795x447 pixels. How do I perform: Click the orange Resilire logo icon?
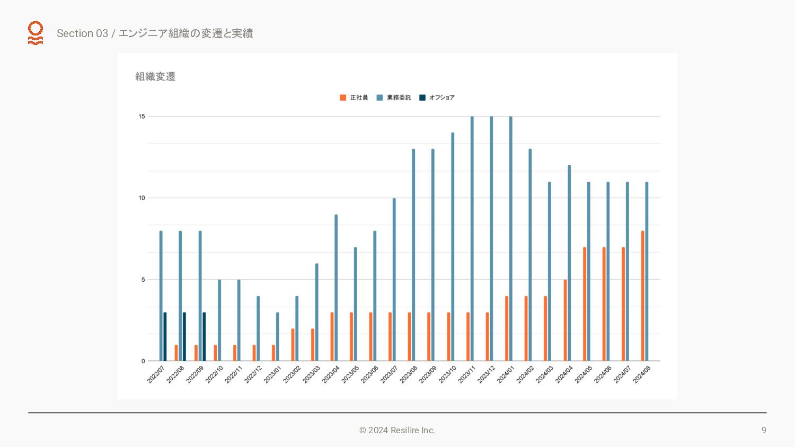point(36,33)
